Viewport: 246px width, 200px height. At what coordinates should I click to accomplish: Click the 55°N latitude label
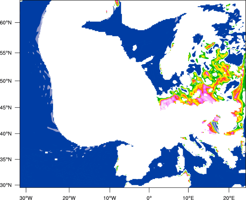(6, 53)
